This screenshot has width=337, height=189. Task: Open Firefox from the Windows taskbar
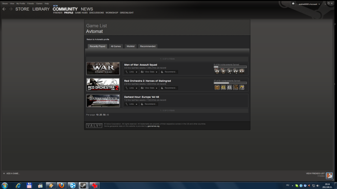61,185
